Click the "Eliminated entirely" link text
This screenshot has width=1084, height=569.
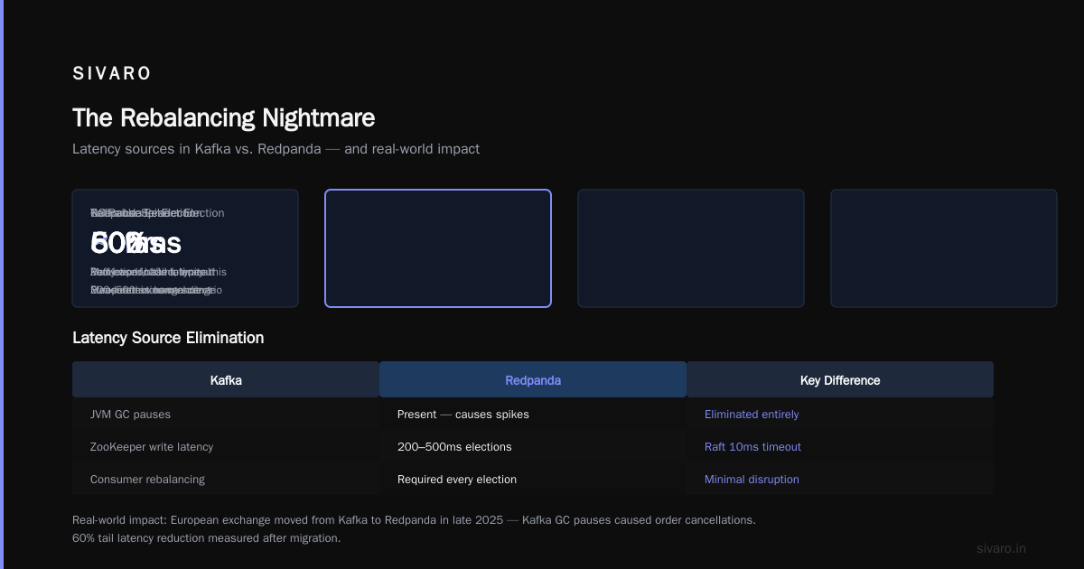752,415
